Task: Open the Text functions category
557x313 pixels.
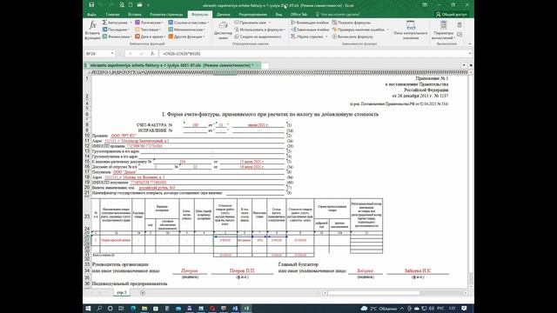Action: click(149, 30)
